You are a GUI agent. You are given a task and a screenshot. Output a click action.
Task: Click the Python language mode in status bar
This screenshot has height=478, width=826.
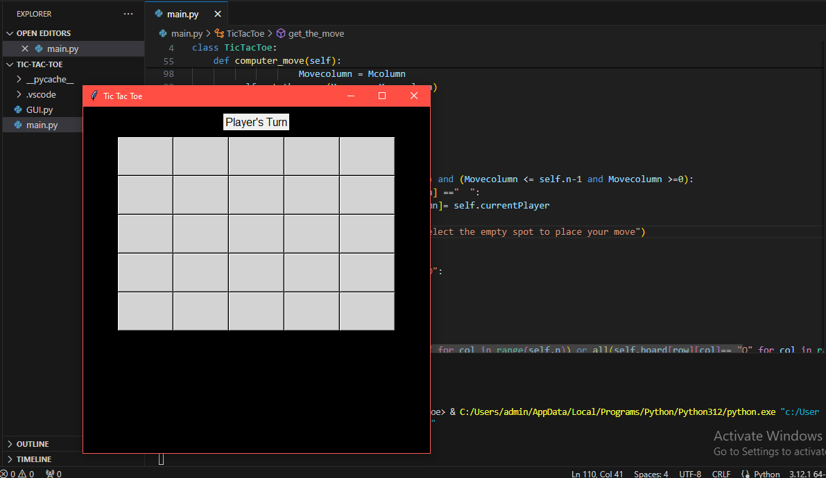point(767,474)
